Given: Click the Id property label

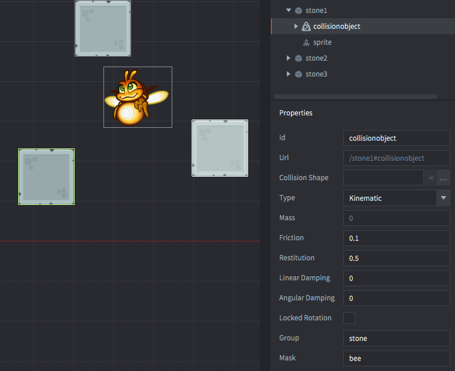Looking at the screenshot, I should coord(282,138).
